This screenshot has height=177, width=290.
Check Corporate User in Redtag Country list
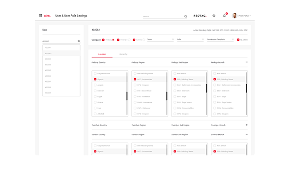click(x=95, y=73)
